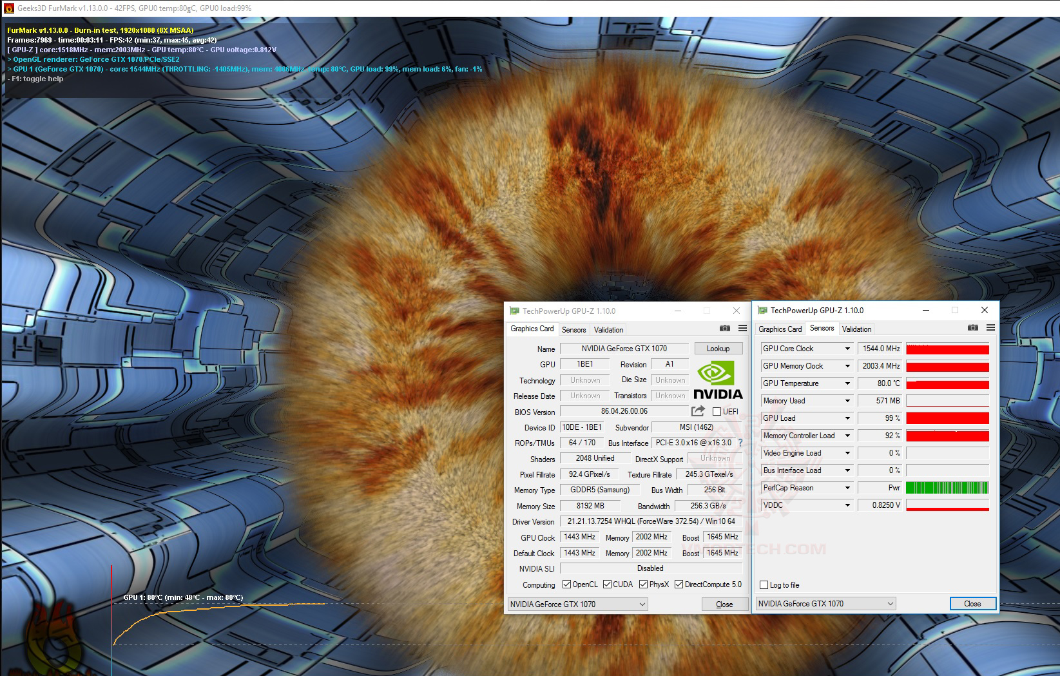Select Sensors tab in right GPU-Z window
Viewport: 1060px width, 676px height.
pos(822,328)
